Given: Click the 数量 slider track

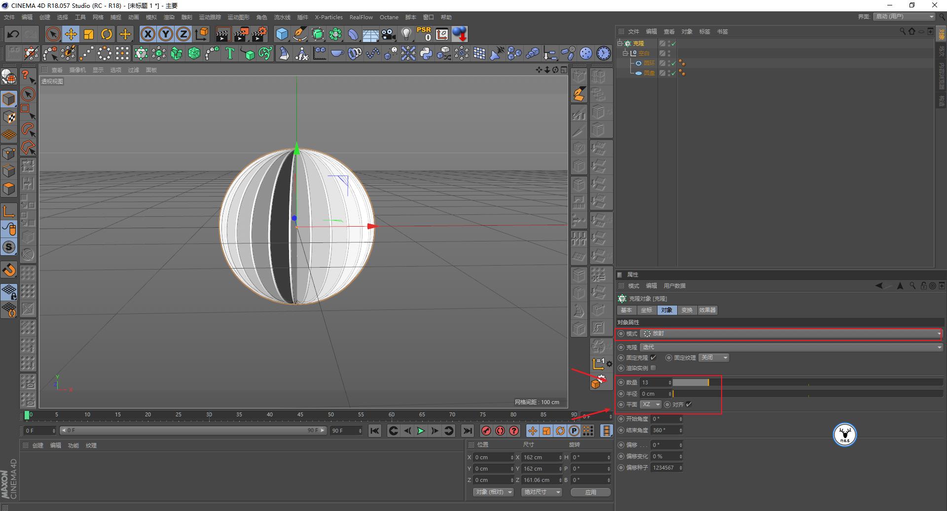Looking at the screenshot, I should click(691, 382).
